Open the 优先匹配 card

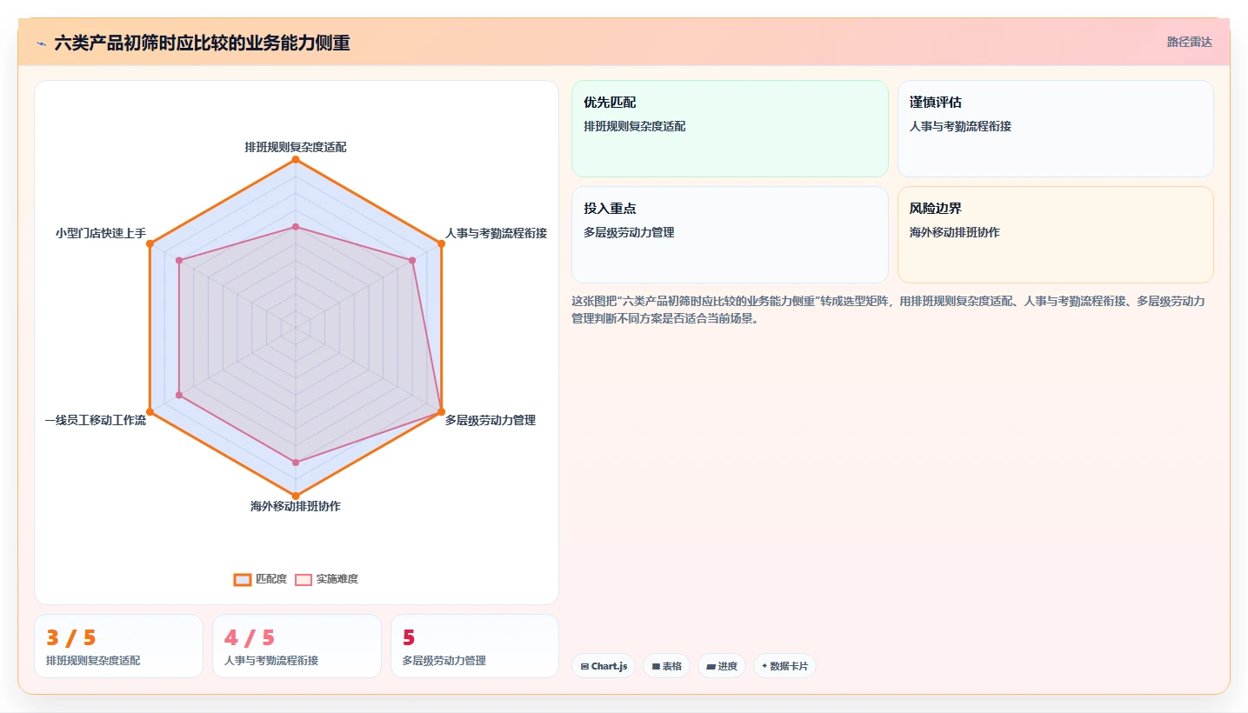[x=730, y=129]
